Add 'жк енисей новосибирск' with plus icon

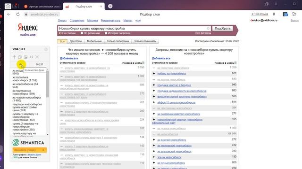(x=154, y=140)
